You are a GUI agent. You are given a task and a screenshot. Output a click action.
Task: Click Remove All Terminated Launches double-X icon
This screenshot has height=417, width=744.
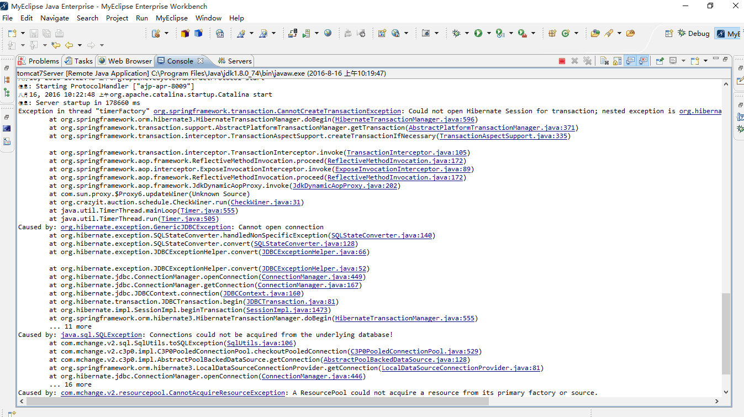pyautogui.click(x=587, y=61)
